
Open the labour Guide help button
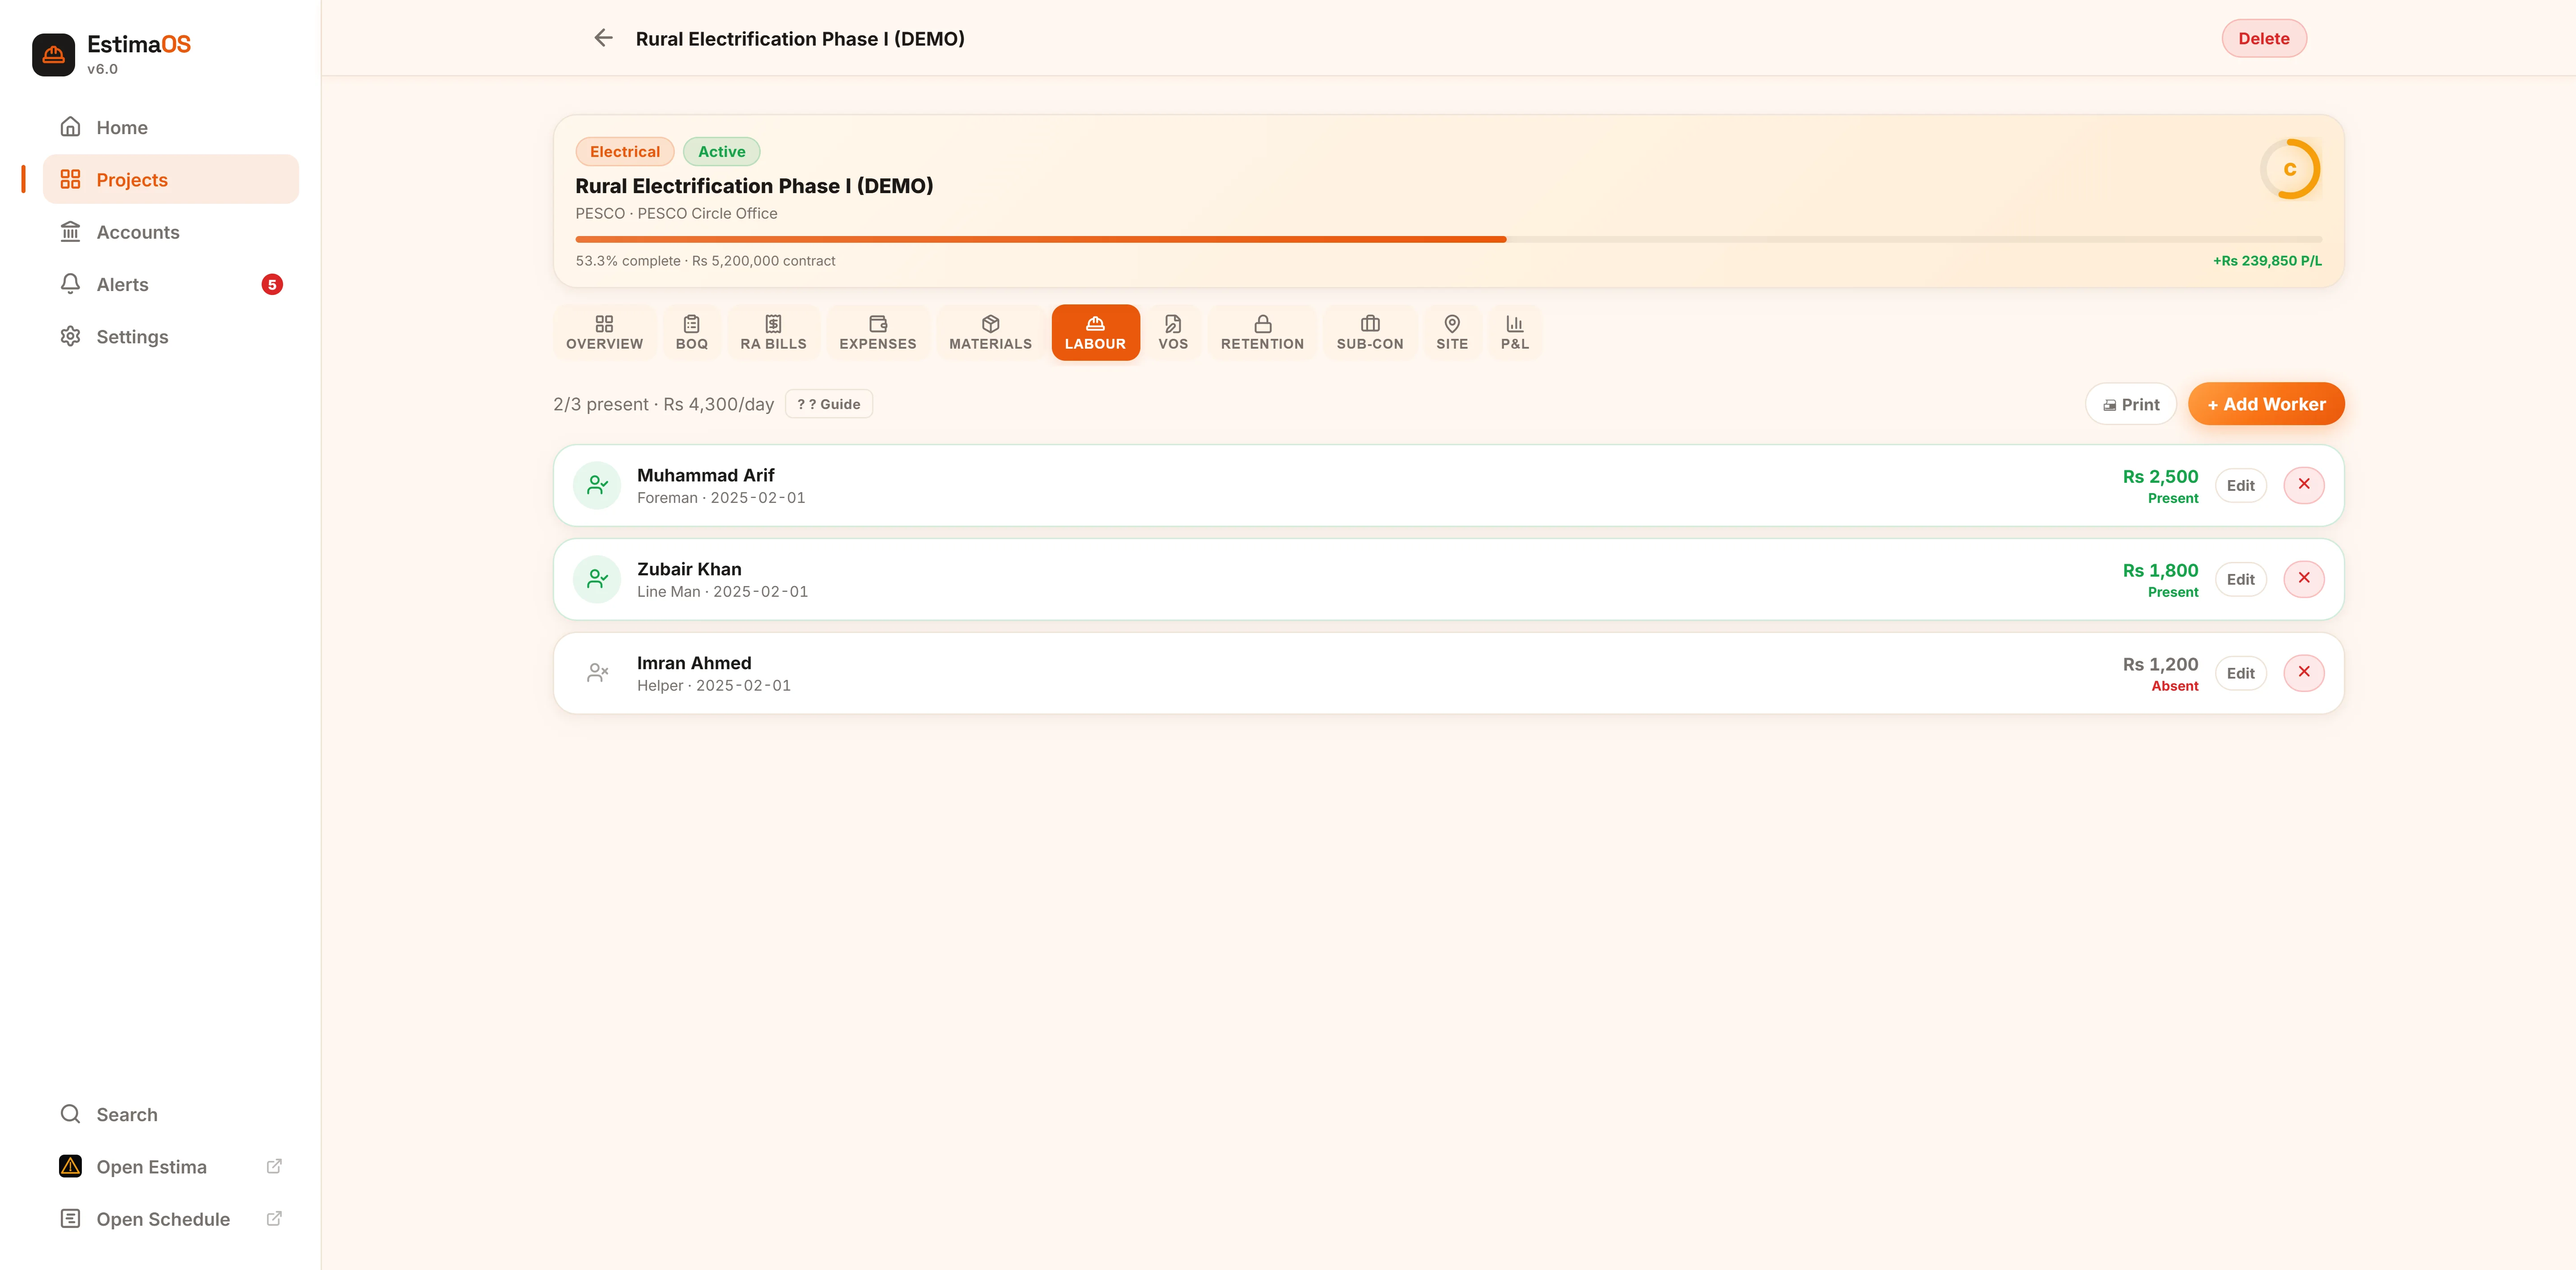click(x=829, y=404)
